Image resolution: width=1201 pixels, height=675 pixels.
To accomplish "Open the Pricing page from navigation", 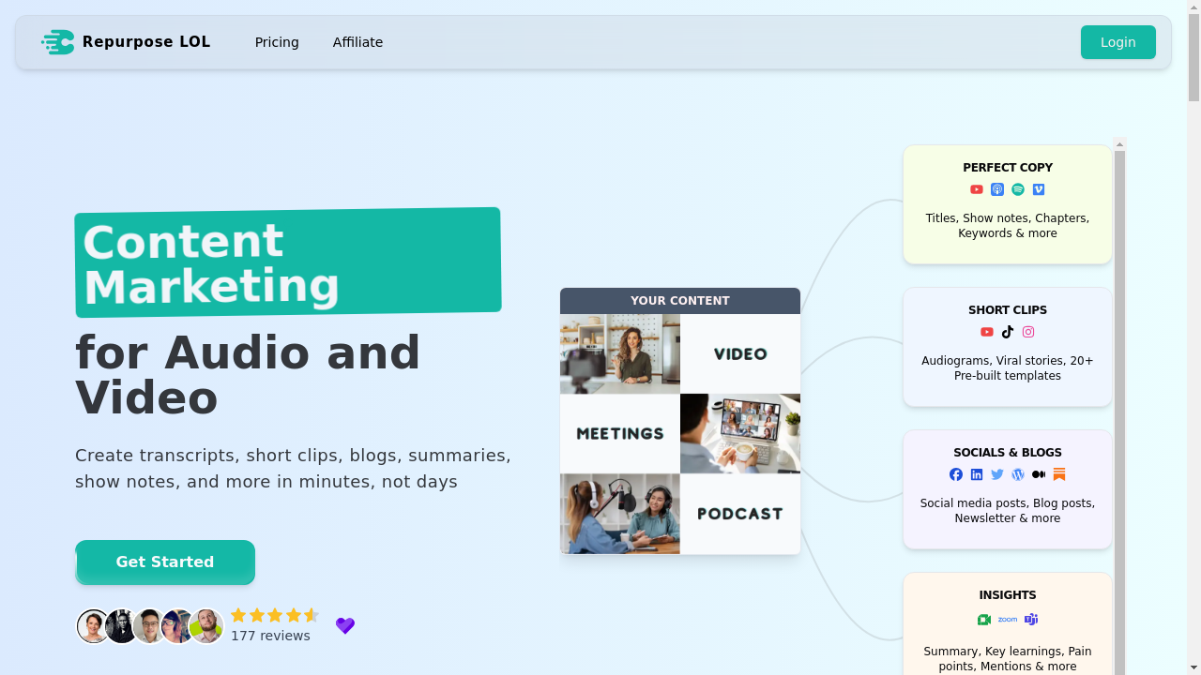I will tap(277, 42).
